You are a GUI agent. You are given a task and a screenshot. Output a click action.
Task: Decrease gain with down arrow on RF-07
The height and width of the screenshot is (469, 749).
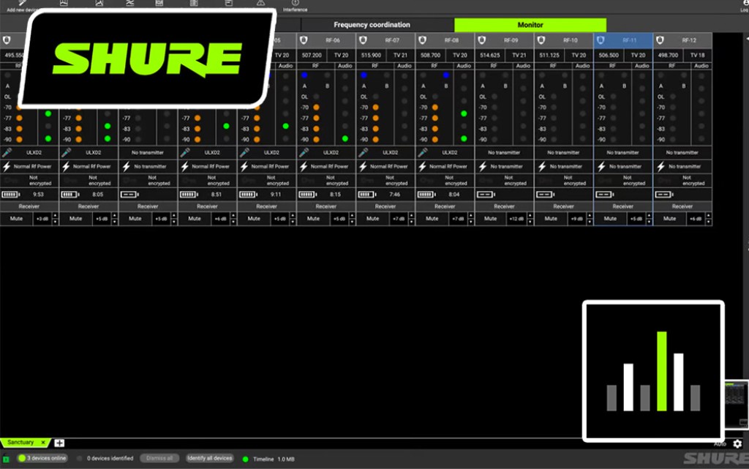coord(411,222)
